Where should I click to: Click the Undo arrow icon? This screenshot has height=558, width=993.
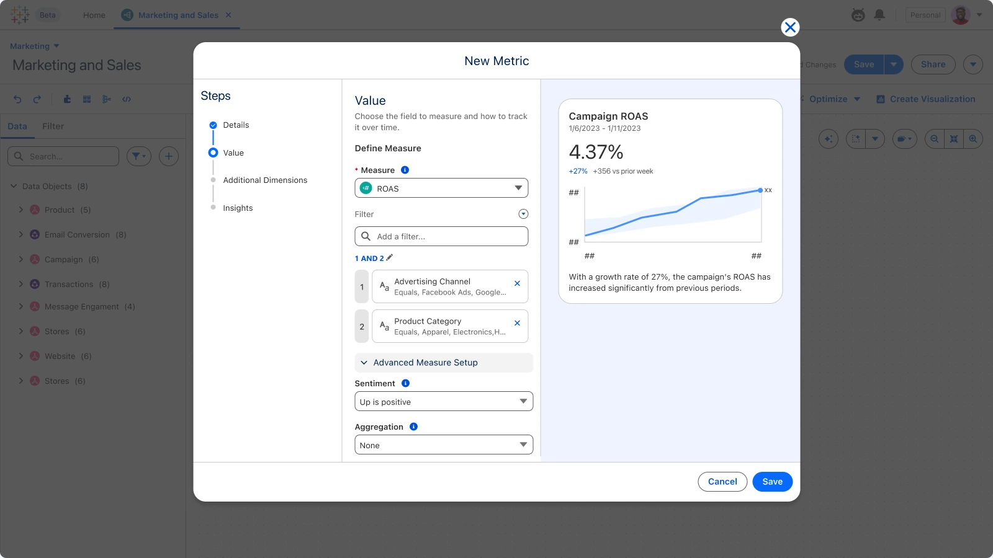point(17,99)
